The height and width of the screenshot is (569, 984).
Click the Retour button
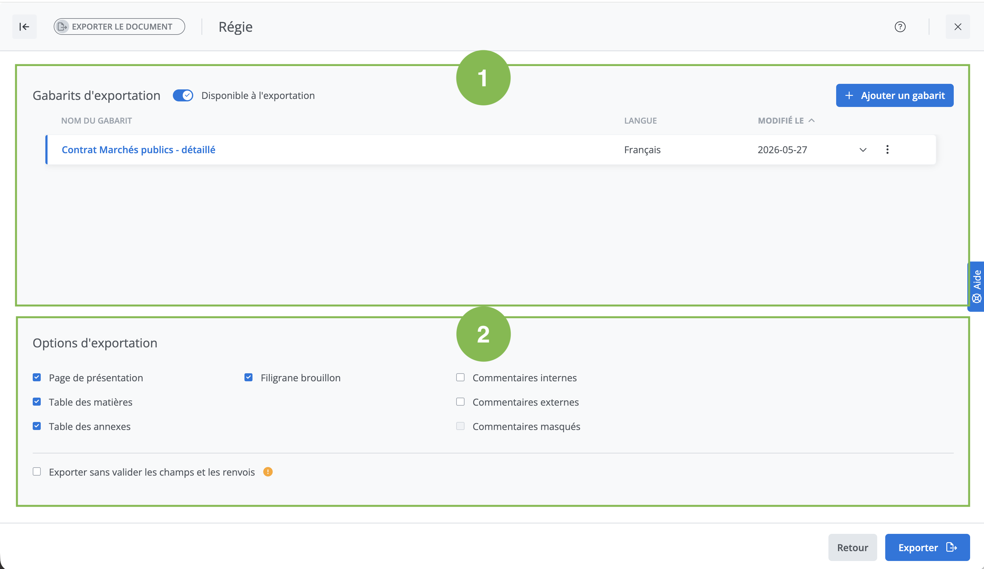pyautogui.click(x=853, y=547)
